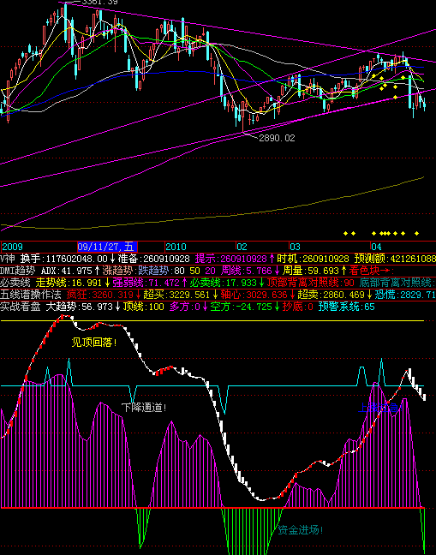
Task: Click the 见顶回落! annotation
Action: coord(94,343)
